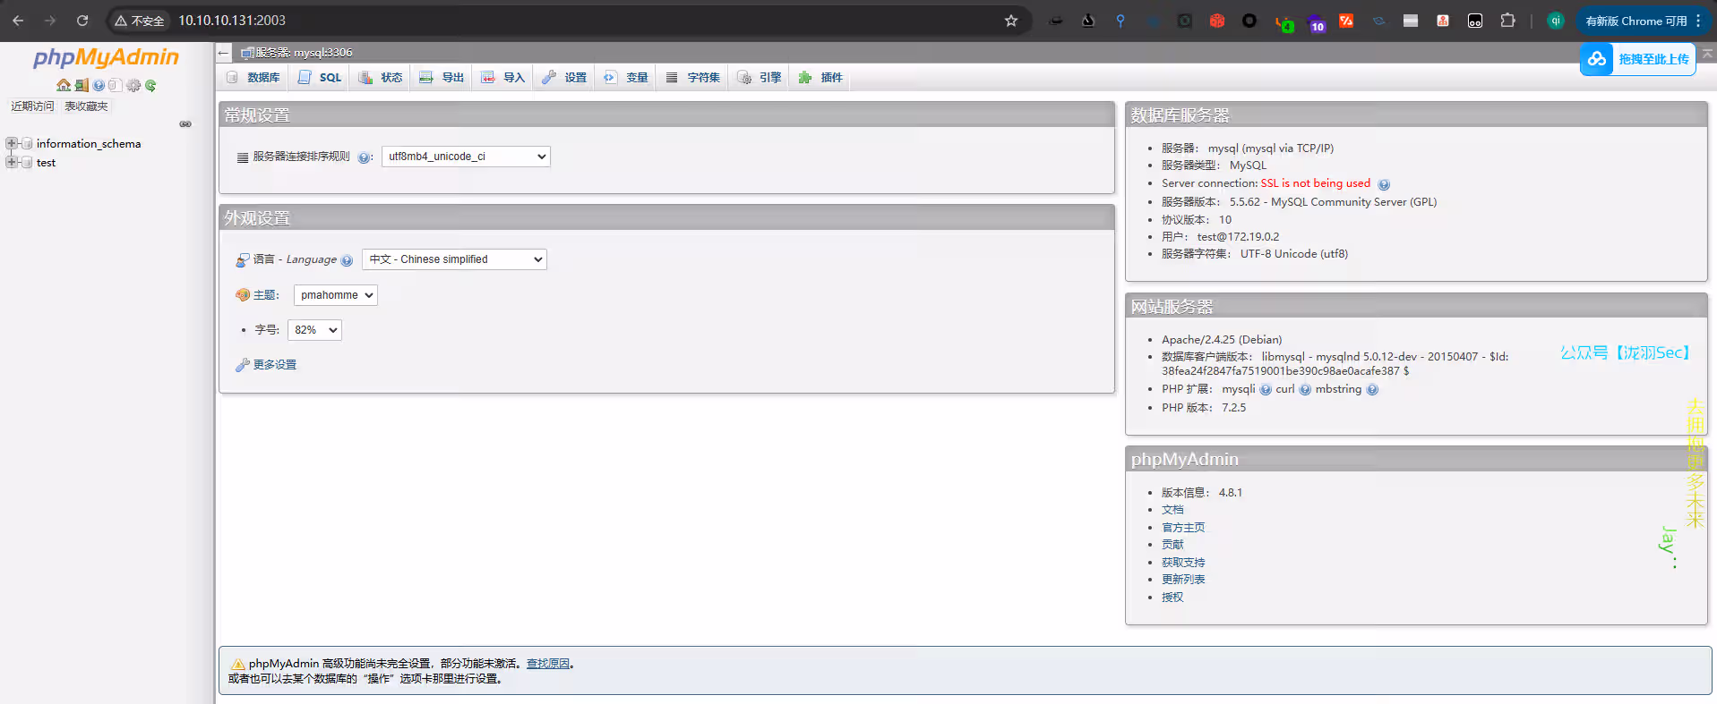Expand the test database node
The height and width of the screenshot is (704, 1717).
point(12,163)
